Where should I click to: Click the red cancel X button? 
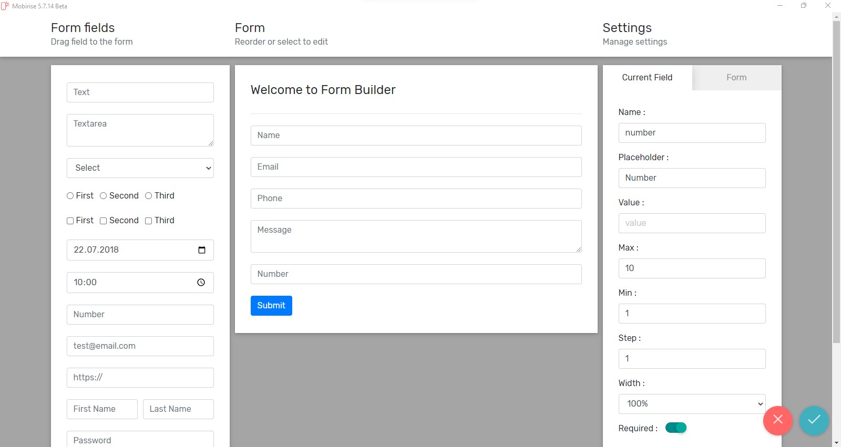(x=777, y=420)
